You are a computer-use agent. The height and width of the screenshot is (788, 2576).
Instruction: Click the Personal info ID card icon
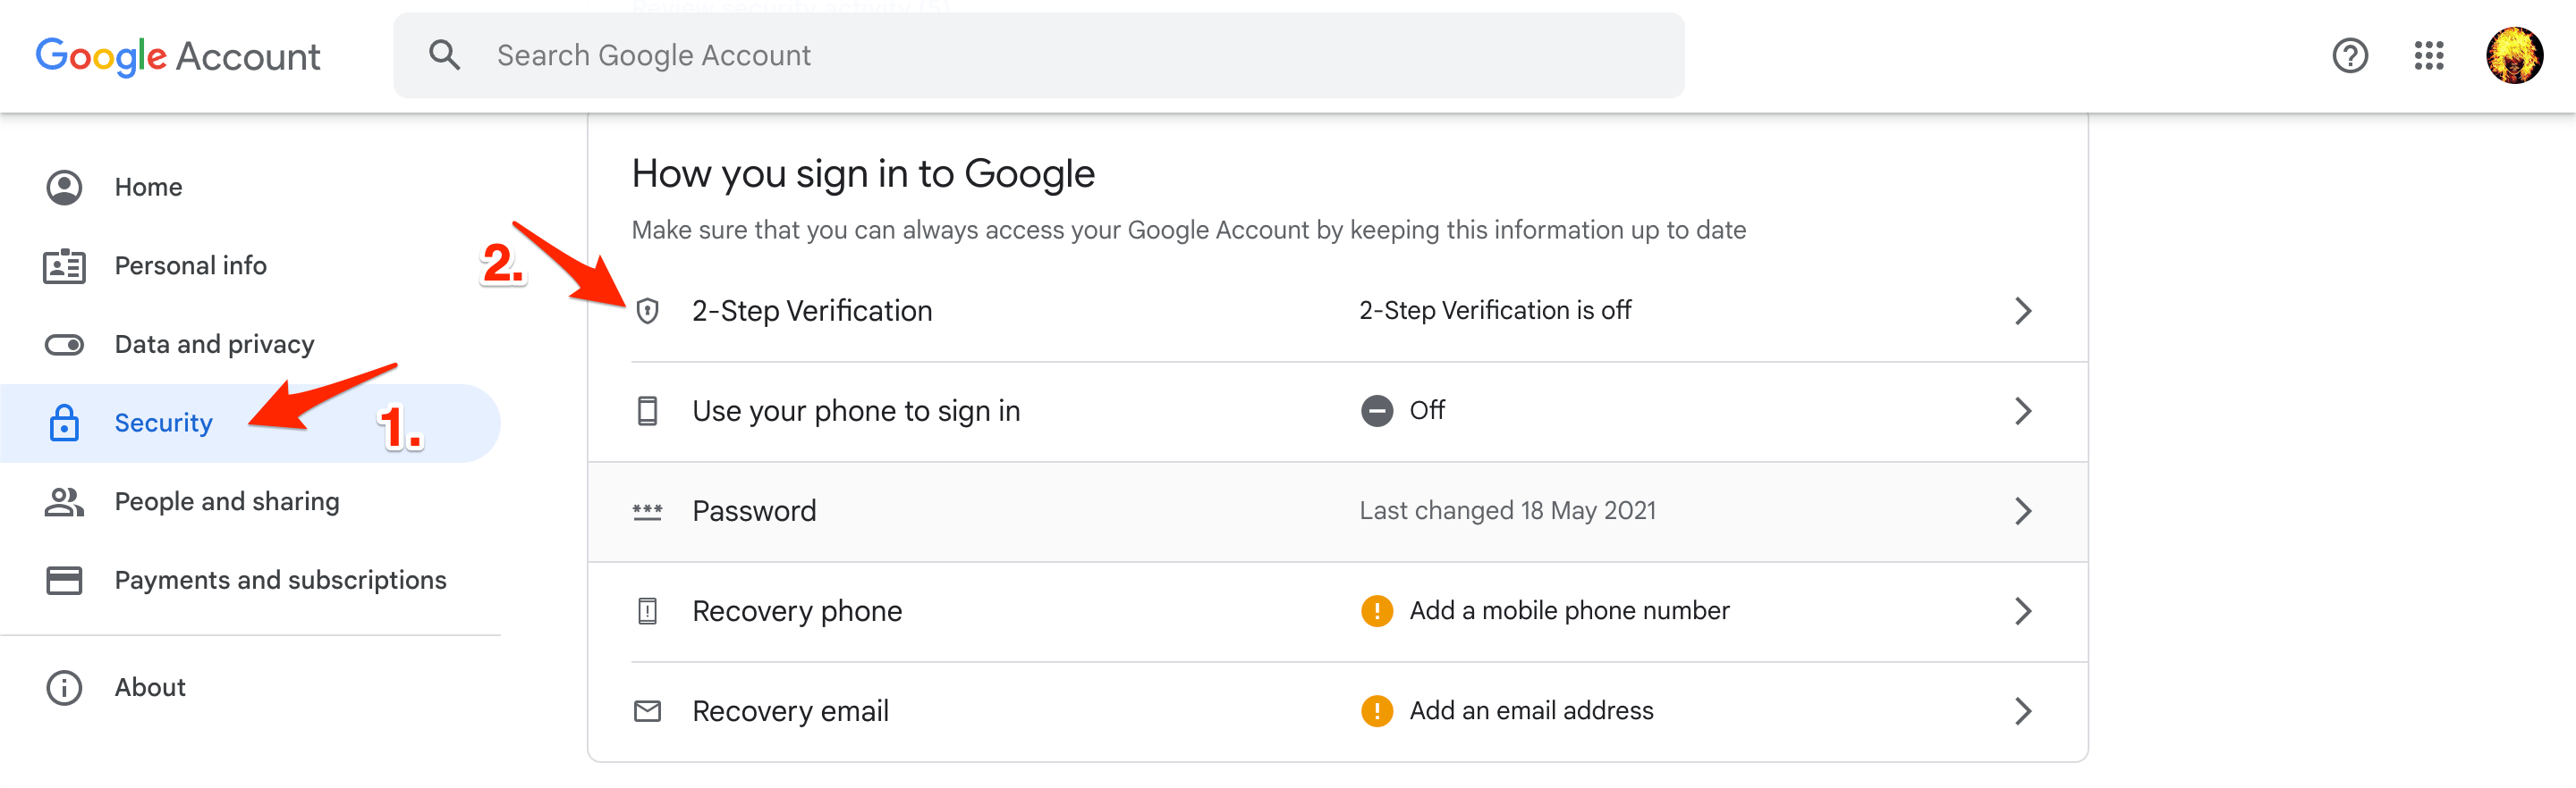[64, 265]
